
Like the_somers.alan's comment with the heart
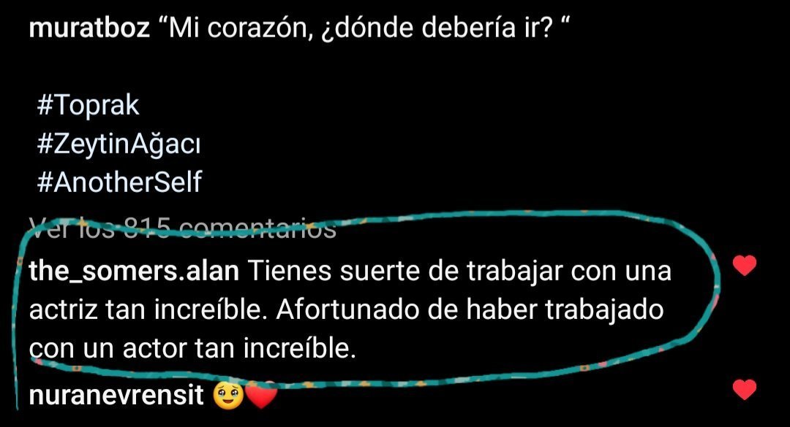[745, 265]
